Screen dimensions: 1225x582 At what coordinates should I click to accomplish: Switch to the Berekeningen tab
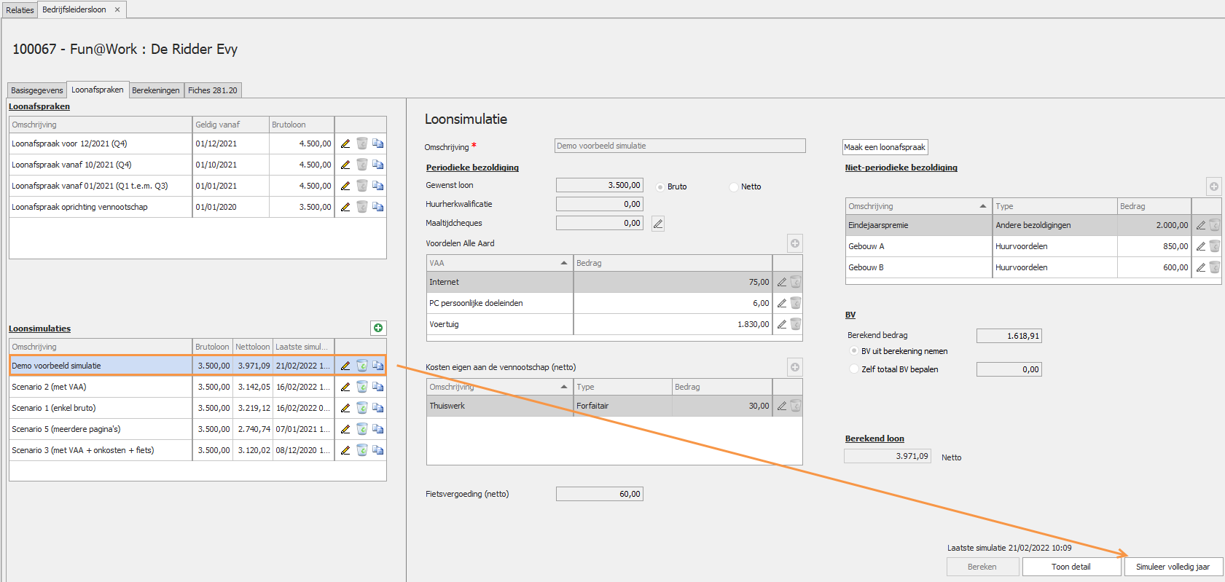156,90
